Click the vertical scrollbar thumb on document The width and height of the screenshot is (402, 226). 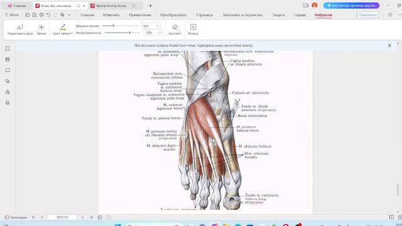pos(398,190)
